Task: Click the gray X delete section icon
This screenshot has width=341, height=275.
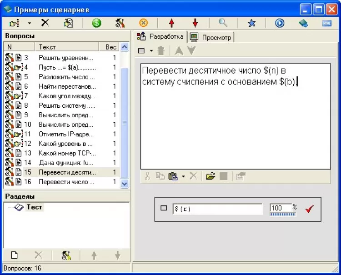Action: 38,255
